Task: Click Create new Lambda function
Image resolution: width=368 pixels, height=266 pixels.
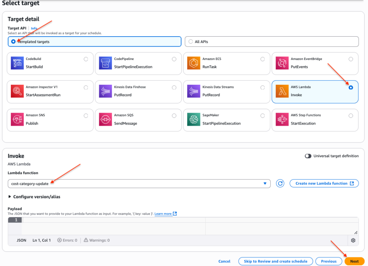Action: pos(324,183)
